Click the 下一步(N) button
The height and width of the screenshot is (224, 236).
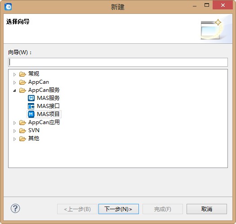pyautogui.click(x=119, y=209)
